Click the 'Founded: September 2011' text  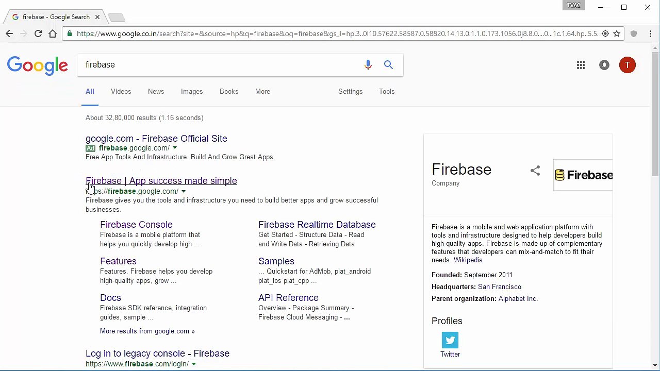click(472, 275)
